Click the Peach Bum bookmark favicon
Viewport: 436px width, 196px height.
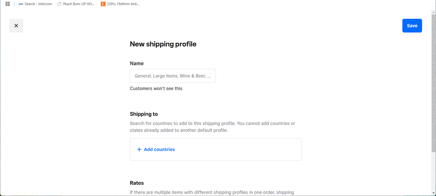pos(59,4)
